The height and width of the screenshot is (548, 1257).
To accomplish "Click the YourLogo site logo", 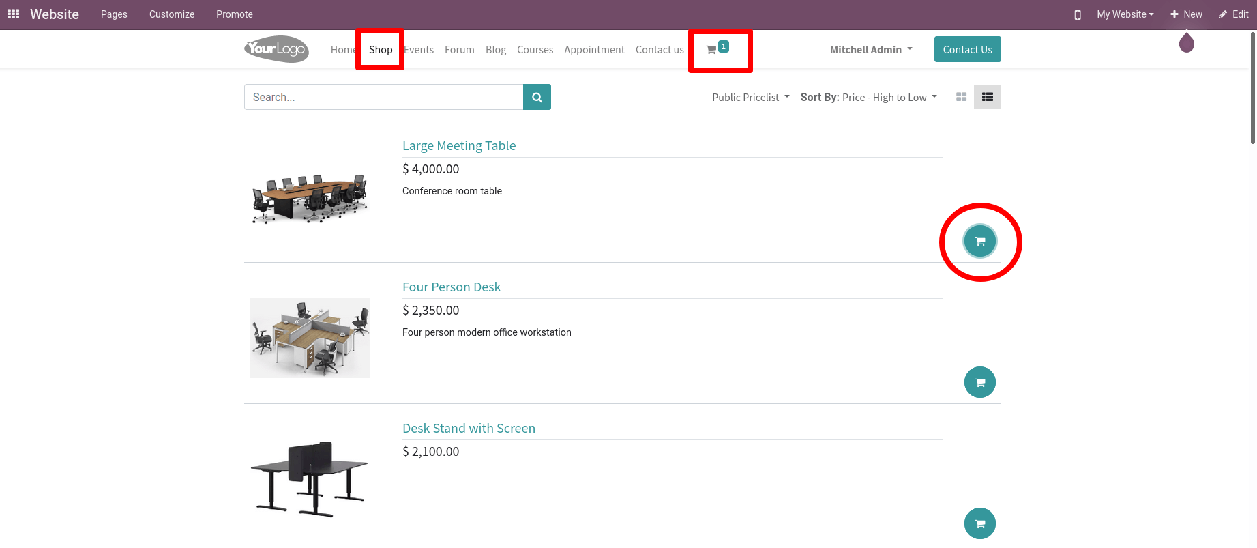I will tap(276, 49).
